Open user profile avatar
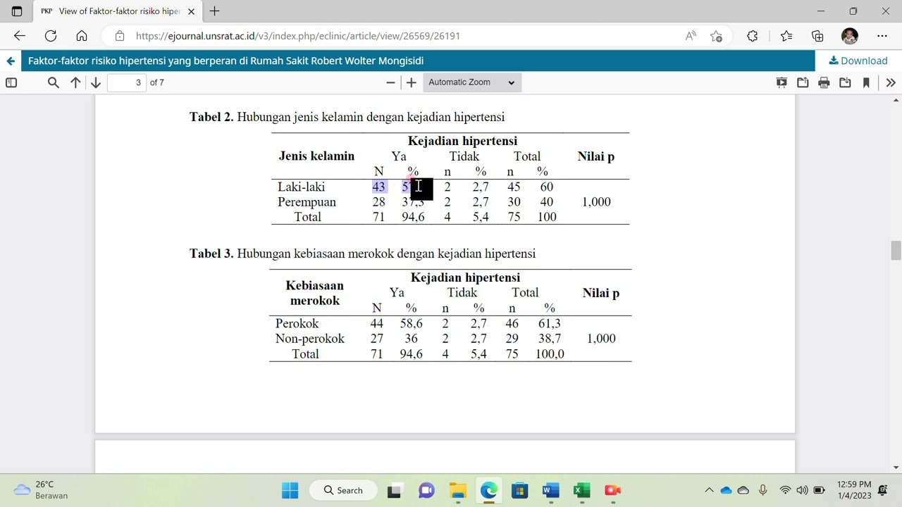902x507 pixels. point(850,36)
